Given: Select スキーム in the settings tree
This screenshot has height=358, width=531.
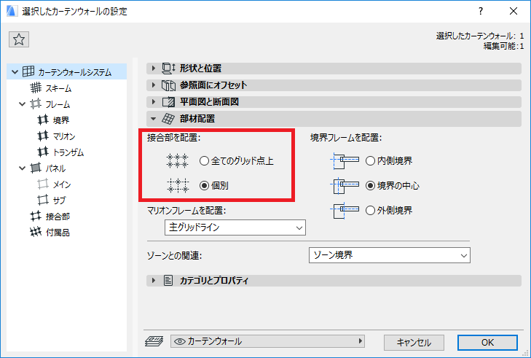Looking at the screenshot, I should coord(58,88).
